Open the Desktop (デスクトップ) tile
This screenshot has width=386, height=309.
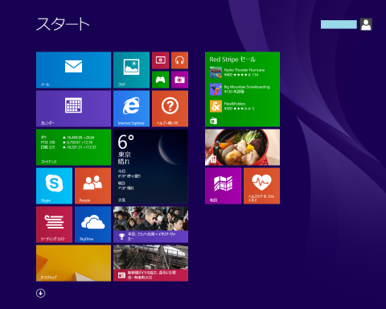73,263
